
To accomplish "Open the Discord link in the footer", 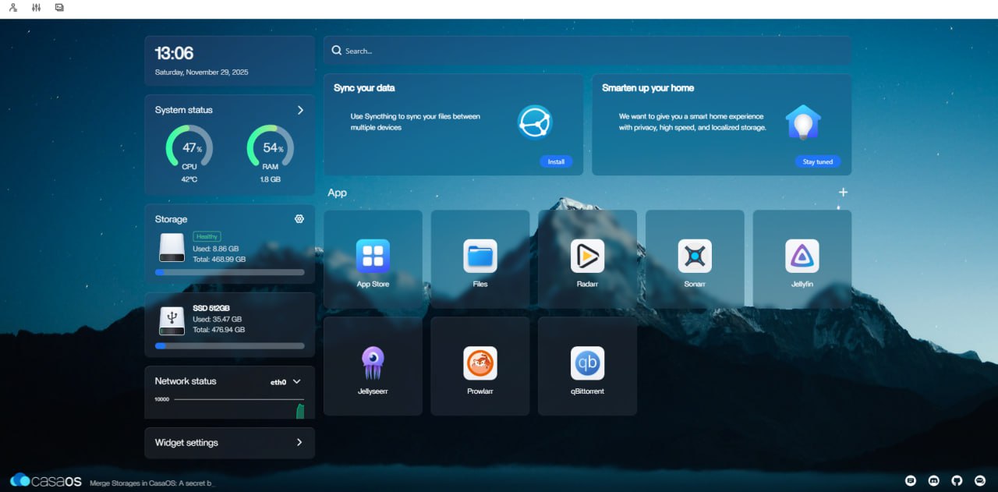I will pos(934,480).
